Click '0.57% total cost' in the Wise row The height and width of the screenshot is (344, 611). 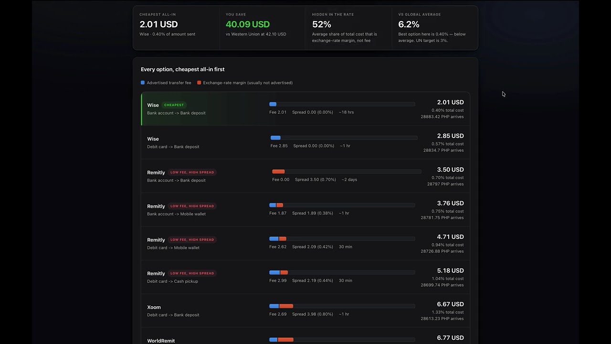pyautogui.click(x=448, y=144)
